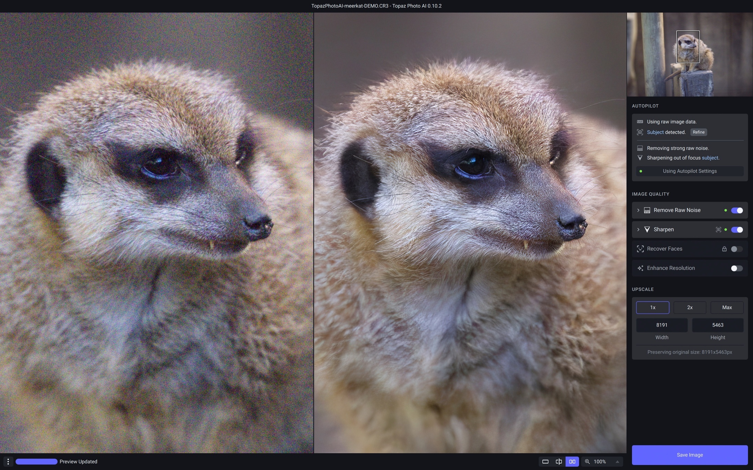This screenshot has width=753, height=470.
Task: Select the 2x upscale option
Action: [690, 307]
